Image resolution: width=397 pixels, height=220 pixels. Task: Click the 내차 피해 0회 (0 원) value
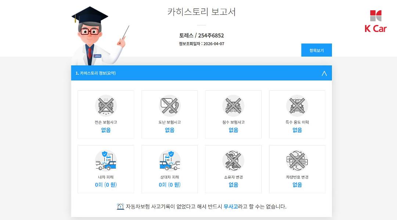(106, 185)
